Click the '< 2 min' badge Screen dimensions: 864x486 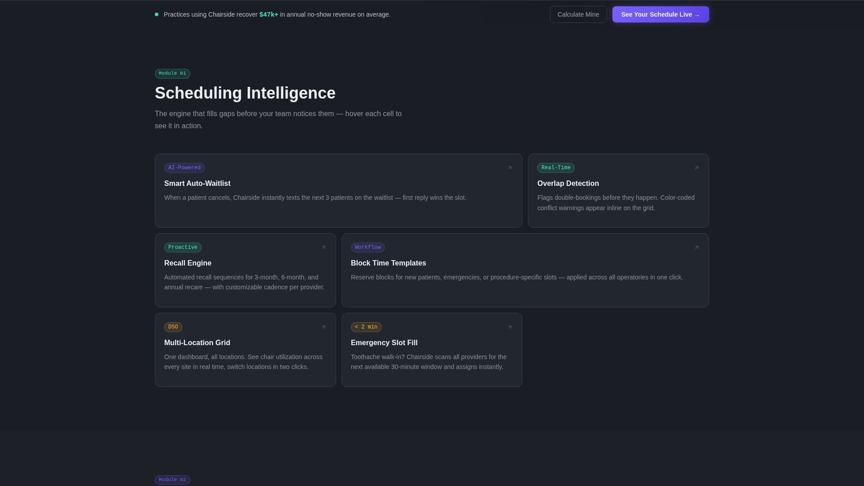tap(366, 327)
